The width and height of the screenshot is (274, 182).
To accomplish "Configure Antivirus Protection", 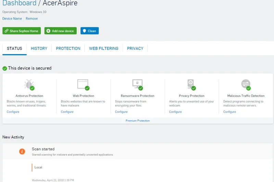I will pos(13,112).
